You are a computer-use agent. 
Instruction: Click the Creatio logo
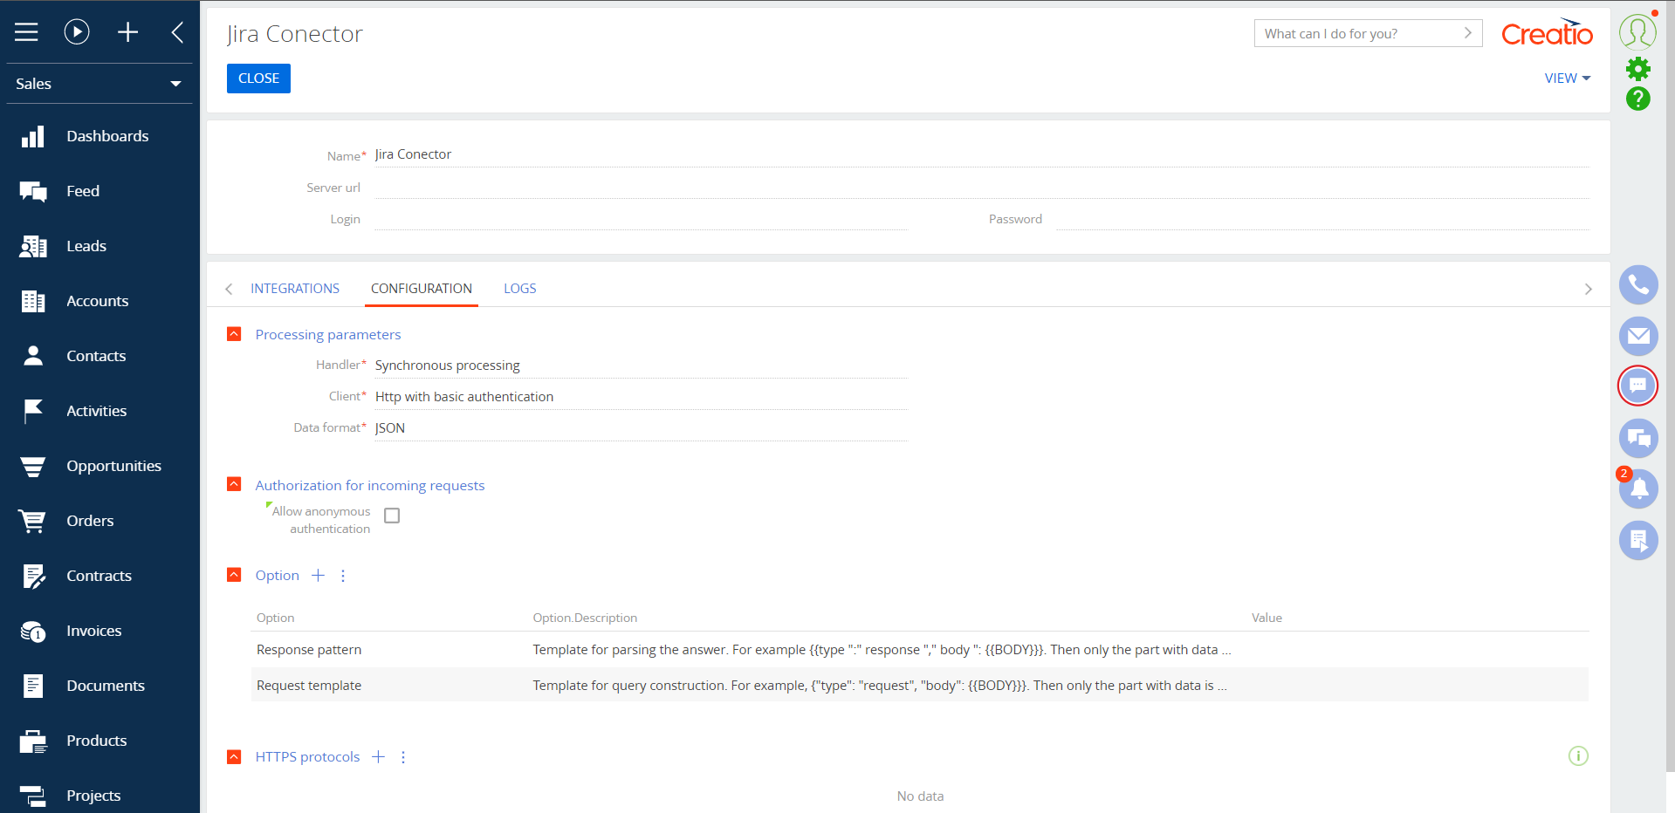click(1547, 33)
